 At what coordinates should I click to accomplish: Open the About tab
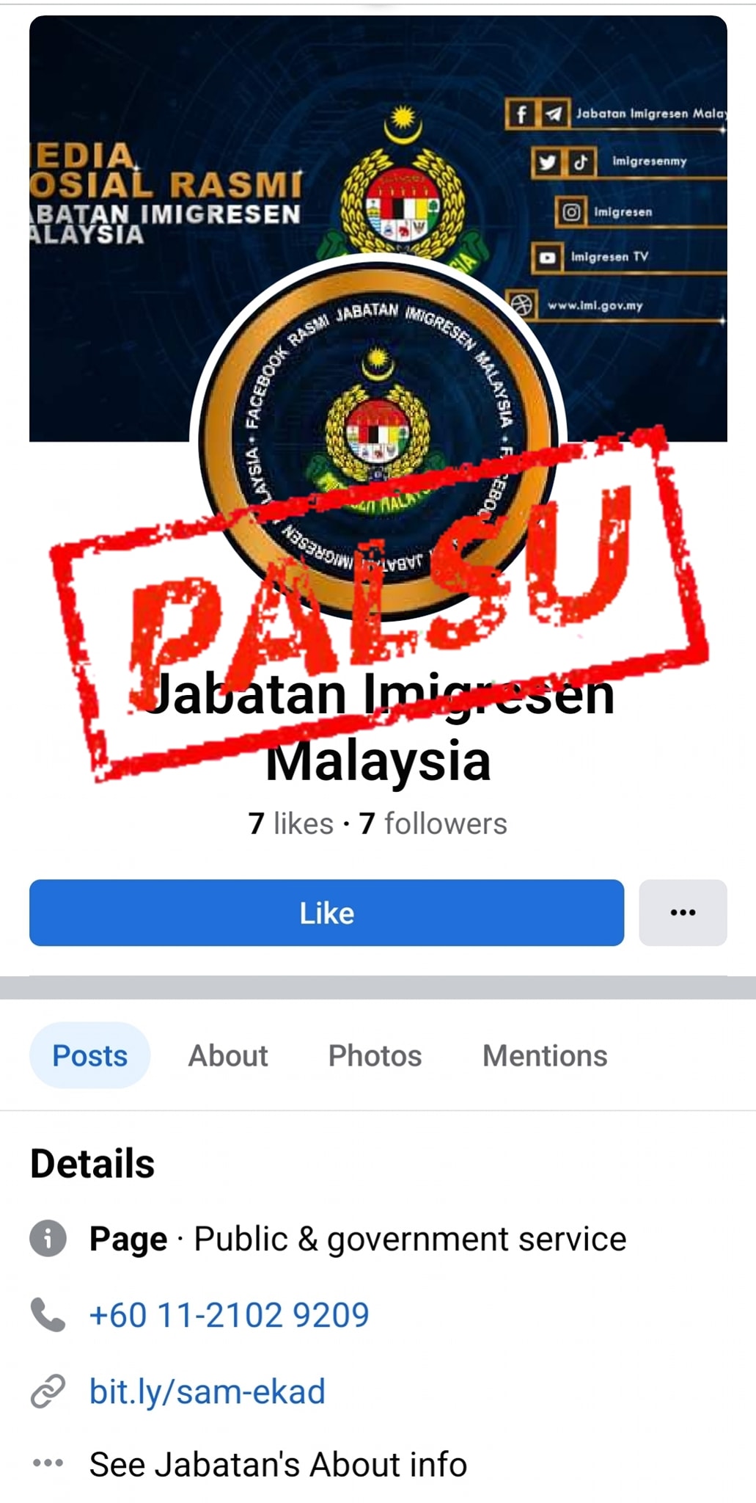coord(228,1055)
